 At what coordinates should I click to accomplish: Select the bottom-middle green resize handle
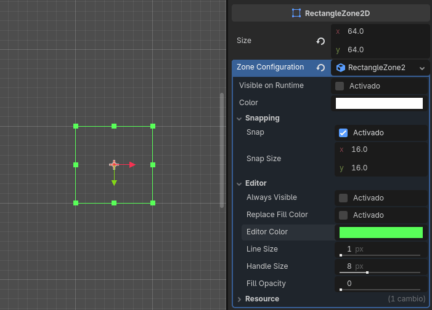(x=114, y=203)
